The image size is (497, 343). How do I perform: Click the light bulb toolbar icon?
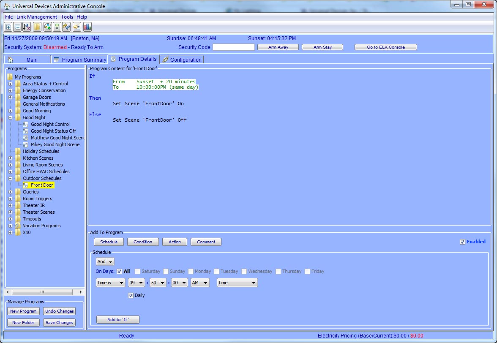tap(57, 27)
